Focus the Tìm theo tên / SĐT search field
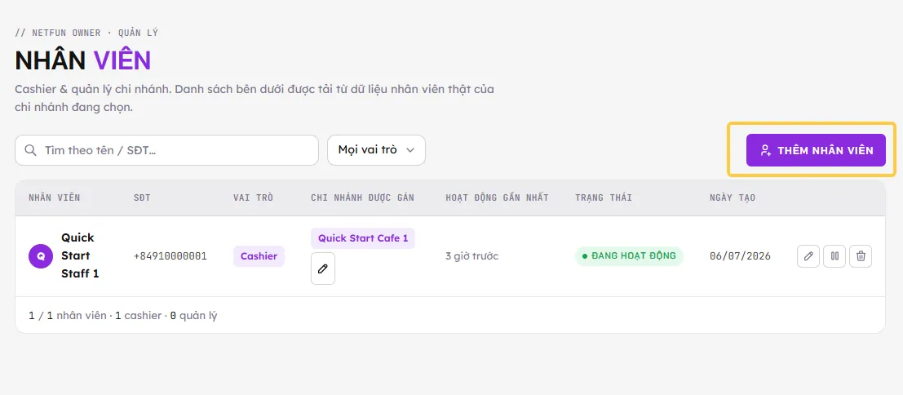Image resolution: width=903 pixels, height=395 pixels. 166,150
